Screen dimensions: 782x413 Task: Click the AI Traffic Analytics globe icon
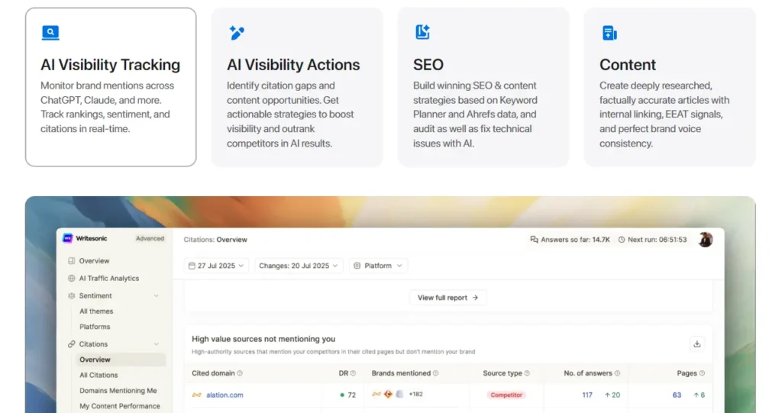(x=71, y=279)
